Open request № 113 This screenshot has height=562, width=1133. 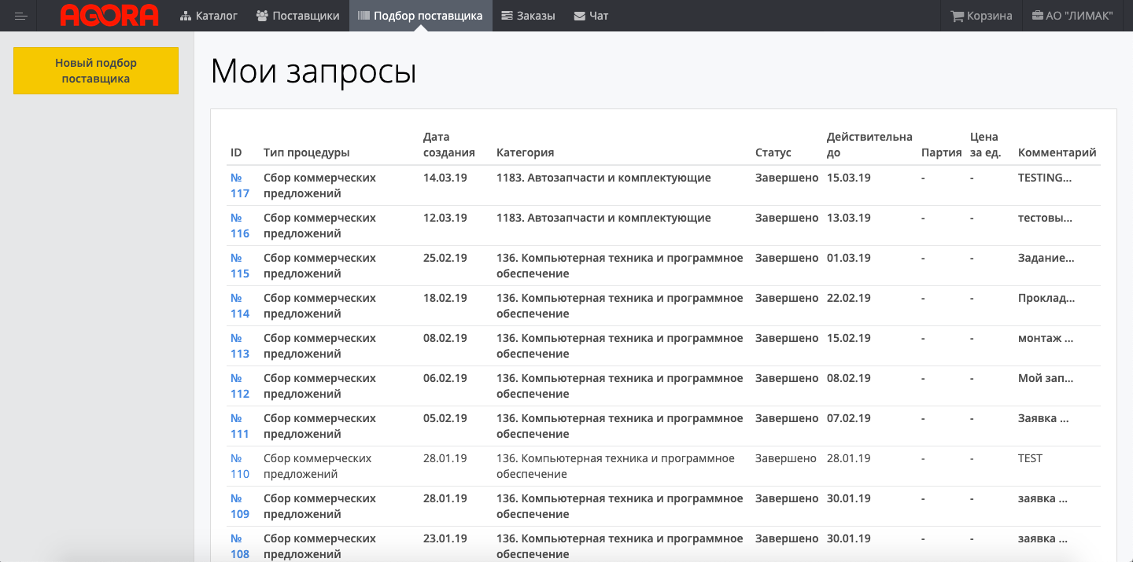tap(240, 346)
